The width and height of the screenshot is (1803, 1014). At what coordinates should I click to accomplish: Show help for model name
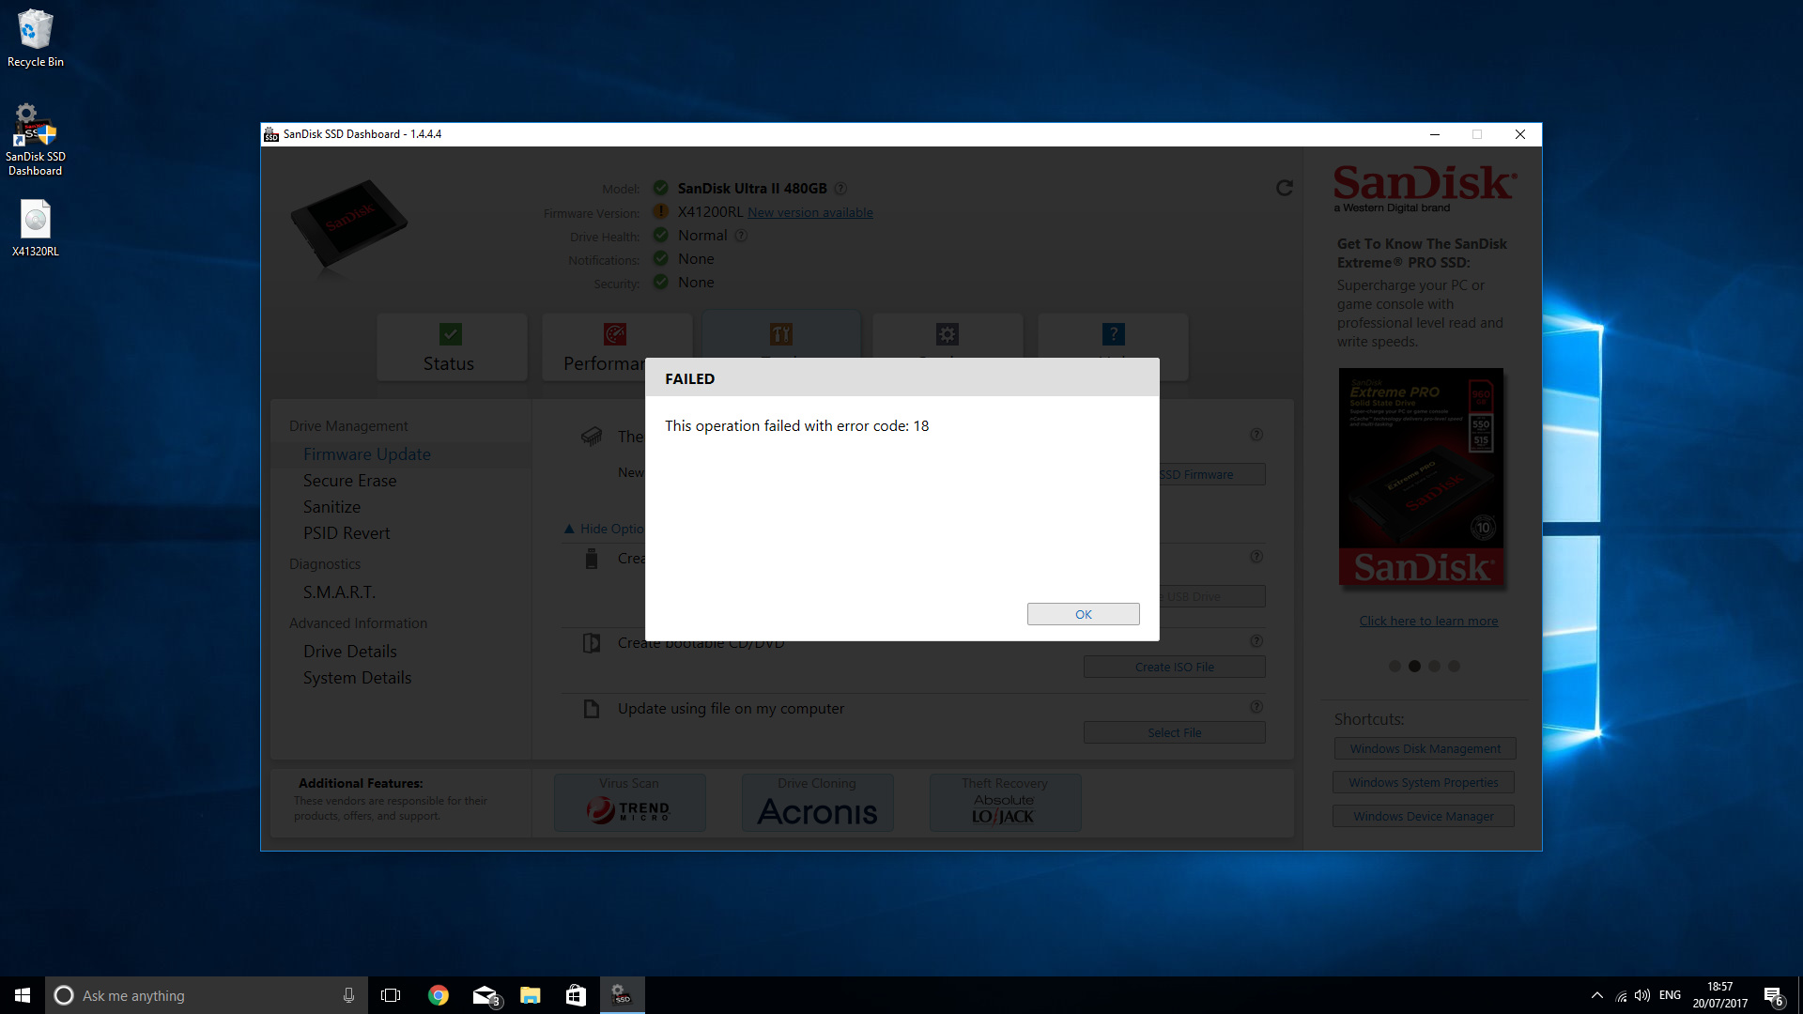tap(840, 189)
